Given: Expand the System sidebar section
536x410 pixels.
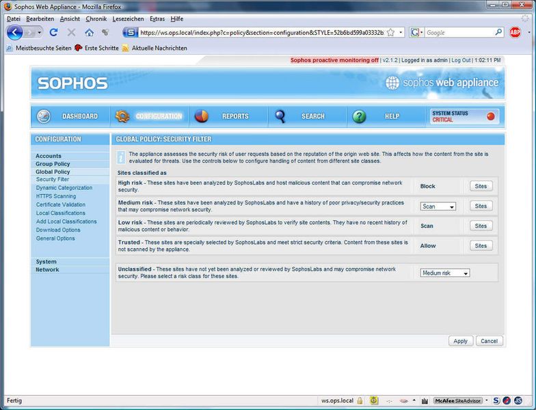Looking at the screenshot, I should 46,262.
